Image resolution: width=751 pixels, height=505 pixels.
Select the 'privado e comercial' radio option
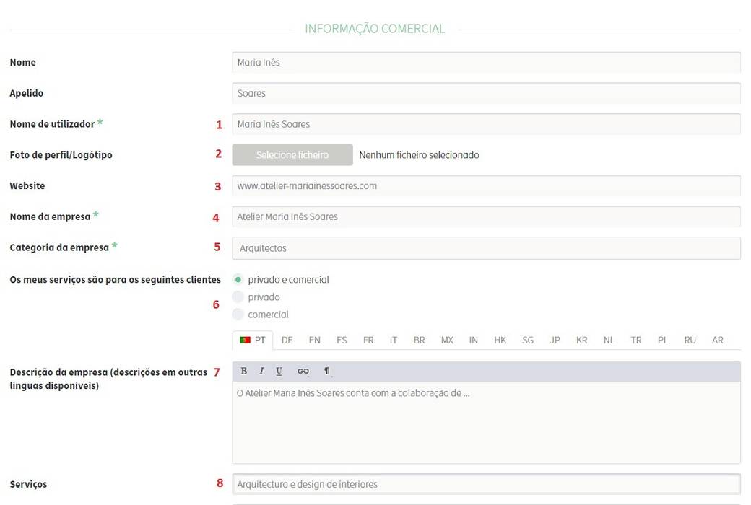(x=238, y=280)
